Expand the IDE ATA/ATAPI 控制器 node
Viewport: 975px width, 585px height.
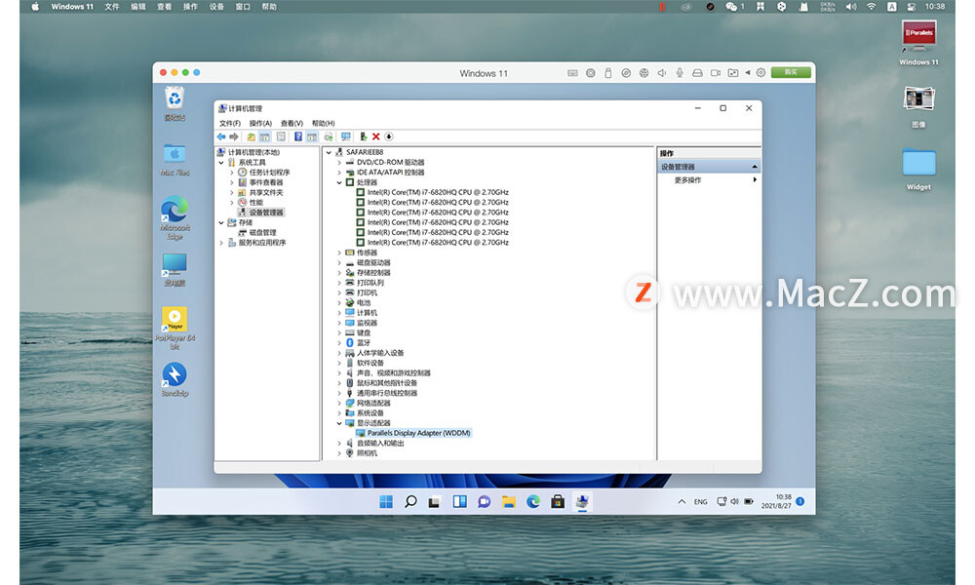tap(339, 173)
